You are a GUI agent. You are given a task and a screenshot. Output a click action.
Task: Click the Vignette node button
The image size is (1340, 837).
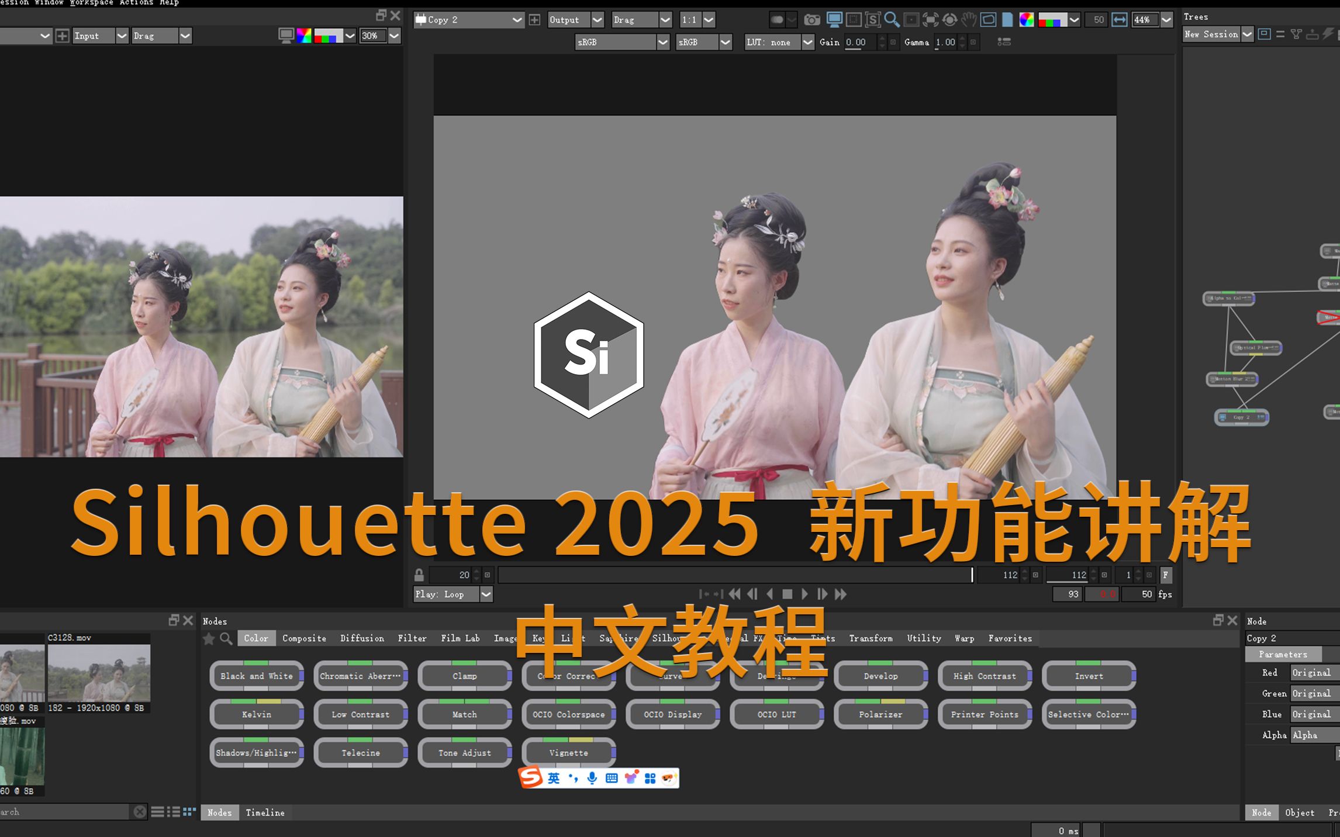[x=568, y=753]
